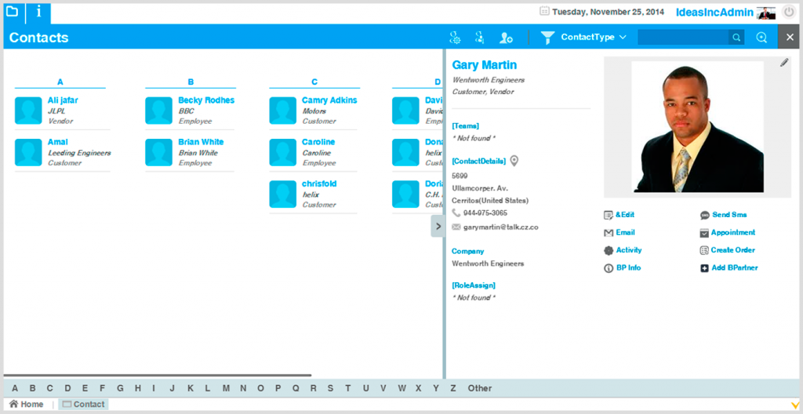Open the contact settings gear icon
Image resolution: width=803 pixels, height=414 pixels.
tap(455, 38)
